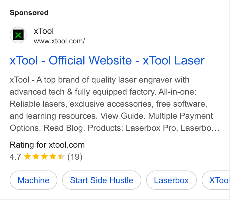This screenshot has height=200, width=230.
Task: Select the Start Side Hustle chip
Action: click(102, 180)
